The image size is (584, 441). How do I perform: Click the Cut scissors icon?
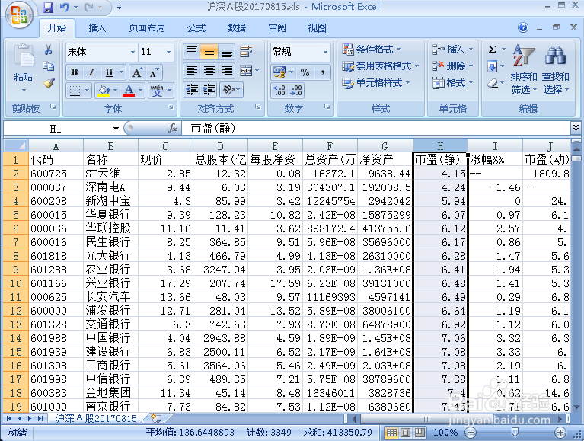49,50
